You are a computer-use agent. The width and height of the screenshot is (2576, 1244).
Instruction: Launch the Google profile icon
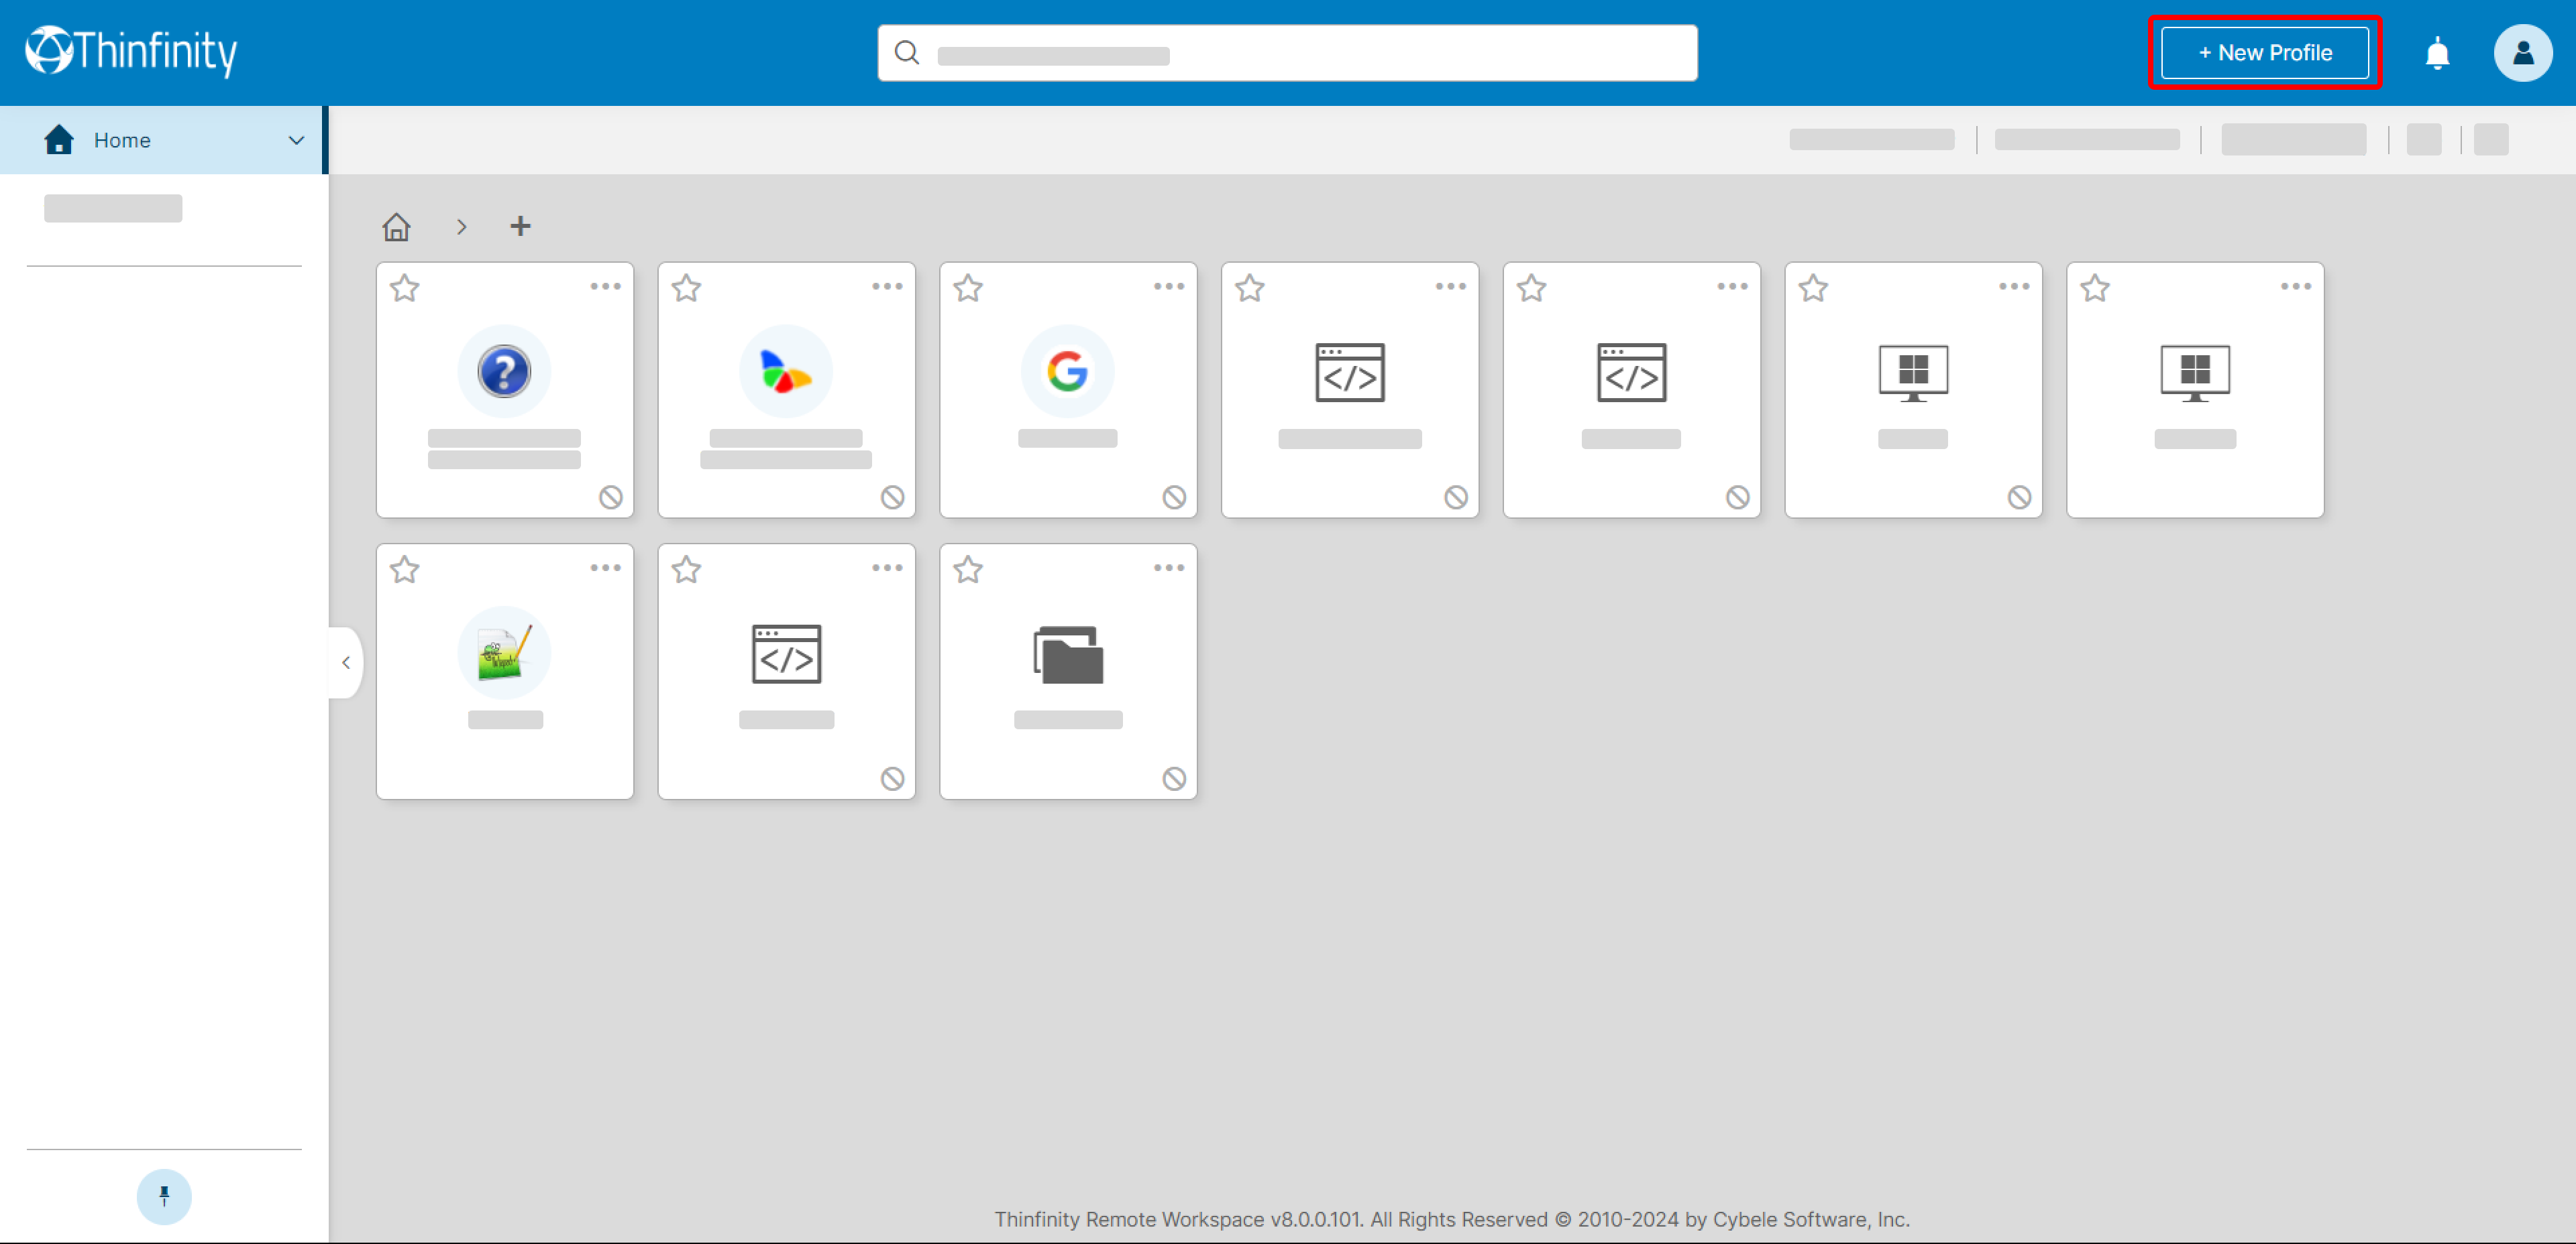1068,372
